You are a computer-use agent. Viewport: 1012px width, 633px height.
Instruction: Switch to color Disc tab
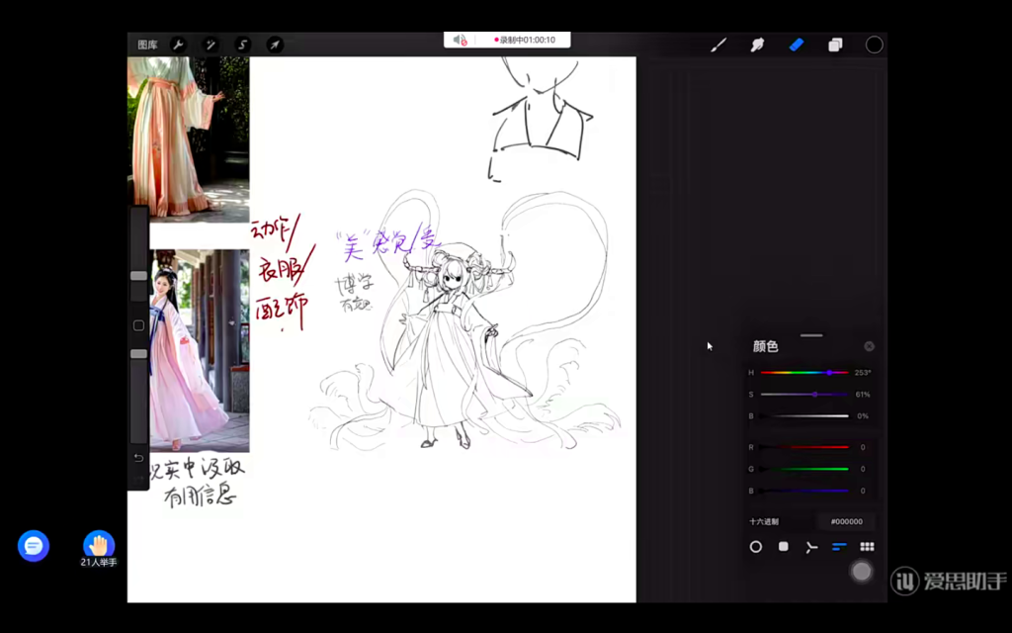click(x=756, y=547)
